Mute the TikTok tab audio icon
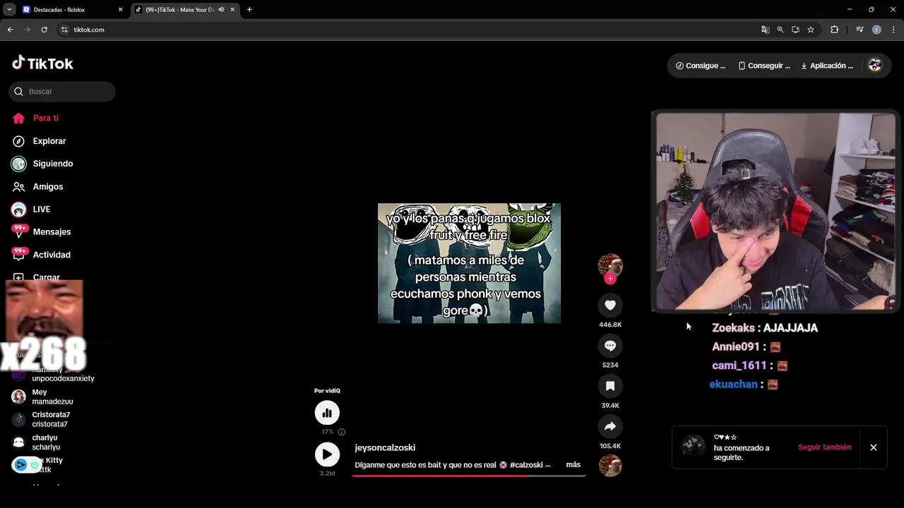Screen dimensions: 904x508 coord(221,10)
